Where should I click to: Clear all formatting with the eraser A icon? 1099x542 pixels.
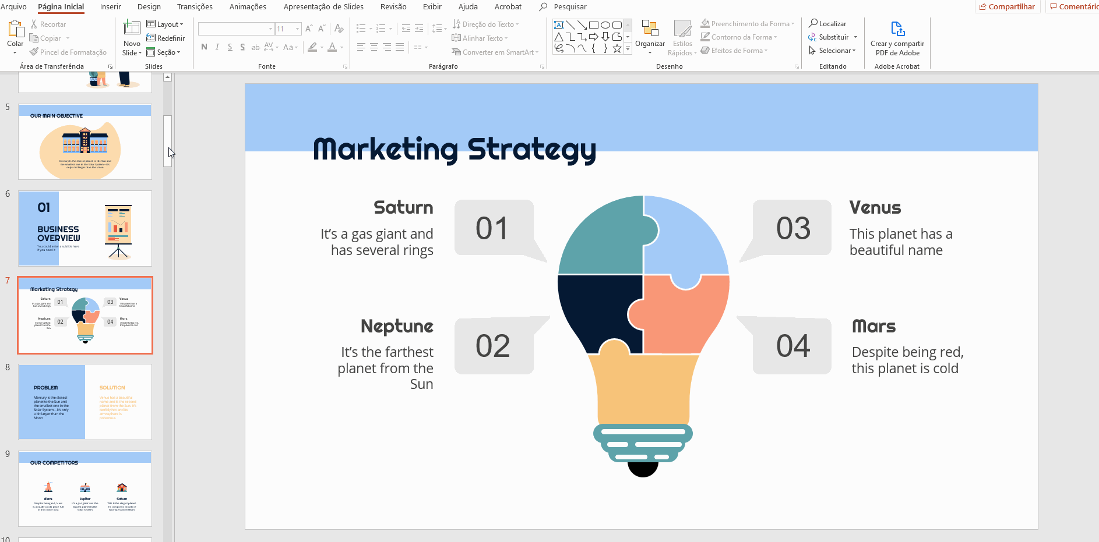click(339, 29)
